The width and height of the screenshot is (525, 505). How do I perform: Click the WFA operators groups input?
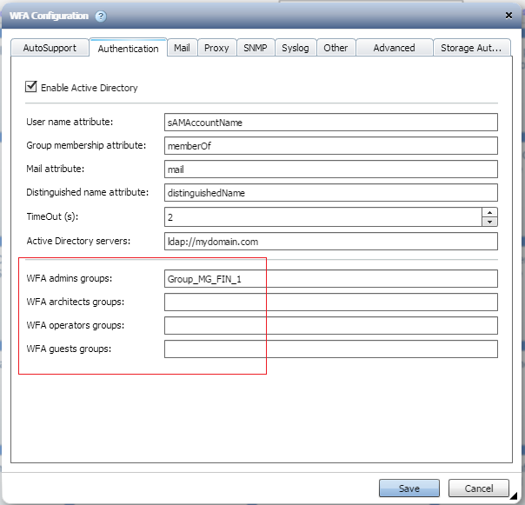(x=331, y=325)
